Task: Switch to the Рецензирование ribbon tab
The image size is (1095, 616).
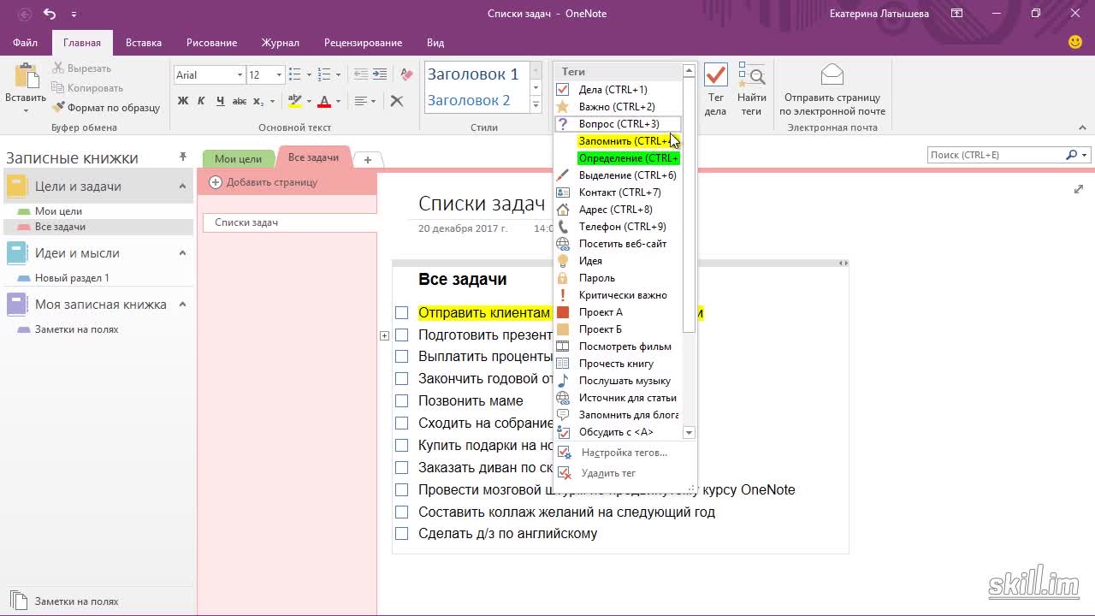Action: click(x=363, y=43)
